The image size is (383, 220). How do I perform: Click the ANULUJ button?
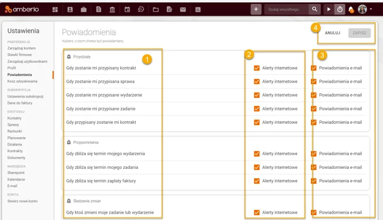(x=332, y=33)
